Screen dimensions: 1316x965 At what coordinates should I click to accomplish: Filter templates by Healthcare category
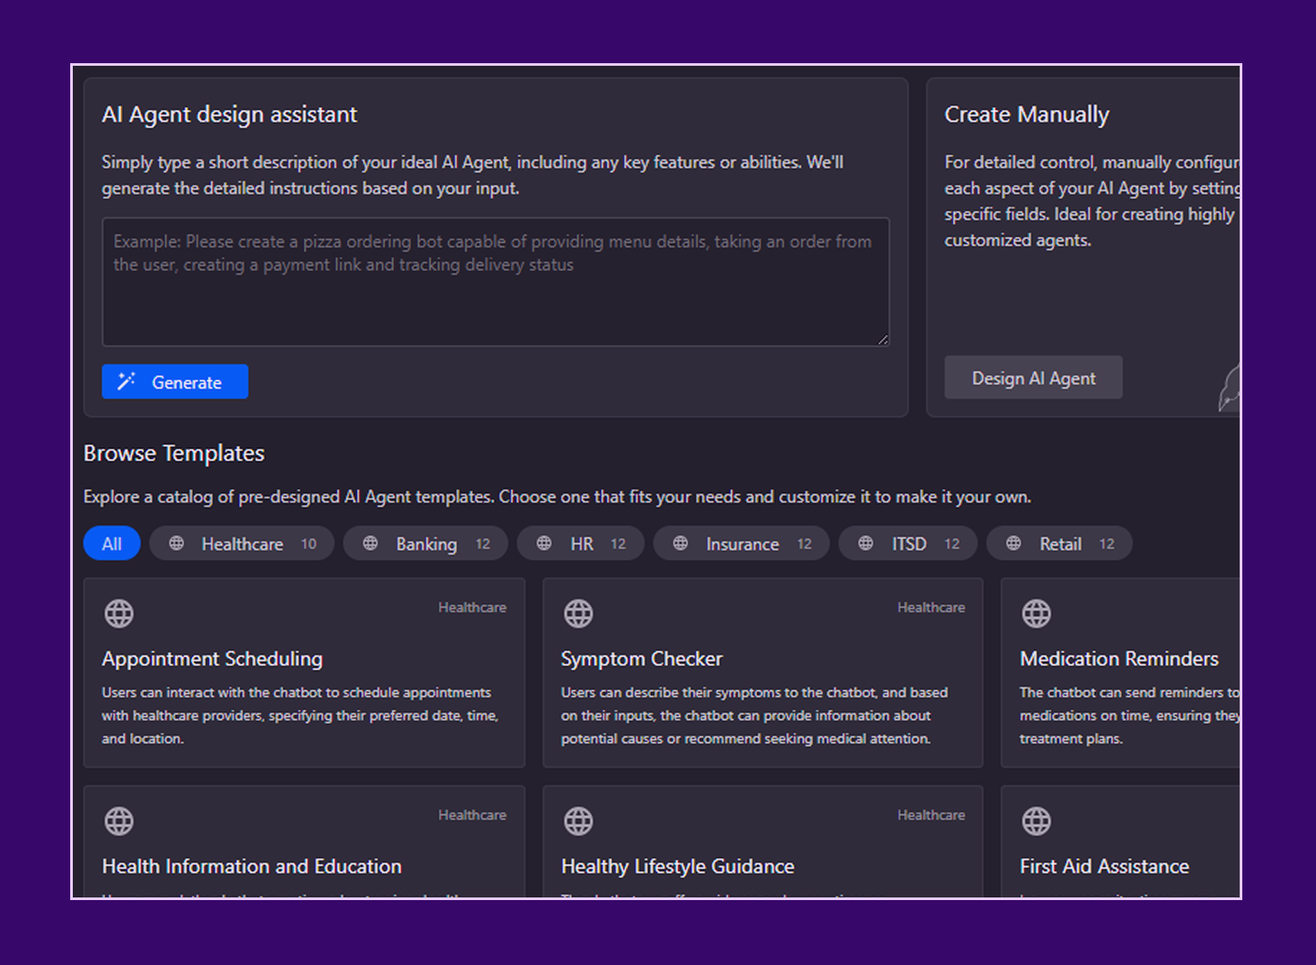coord(242,544)
